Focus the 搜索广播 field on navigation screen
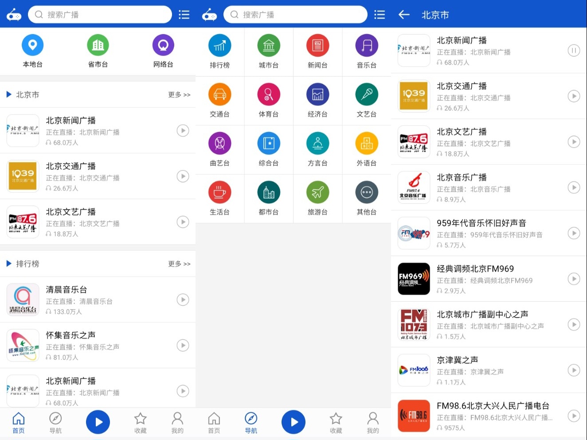The width and height of the screenshot is (587, 440). (x=295, y=15)
